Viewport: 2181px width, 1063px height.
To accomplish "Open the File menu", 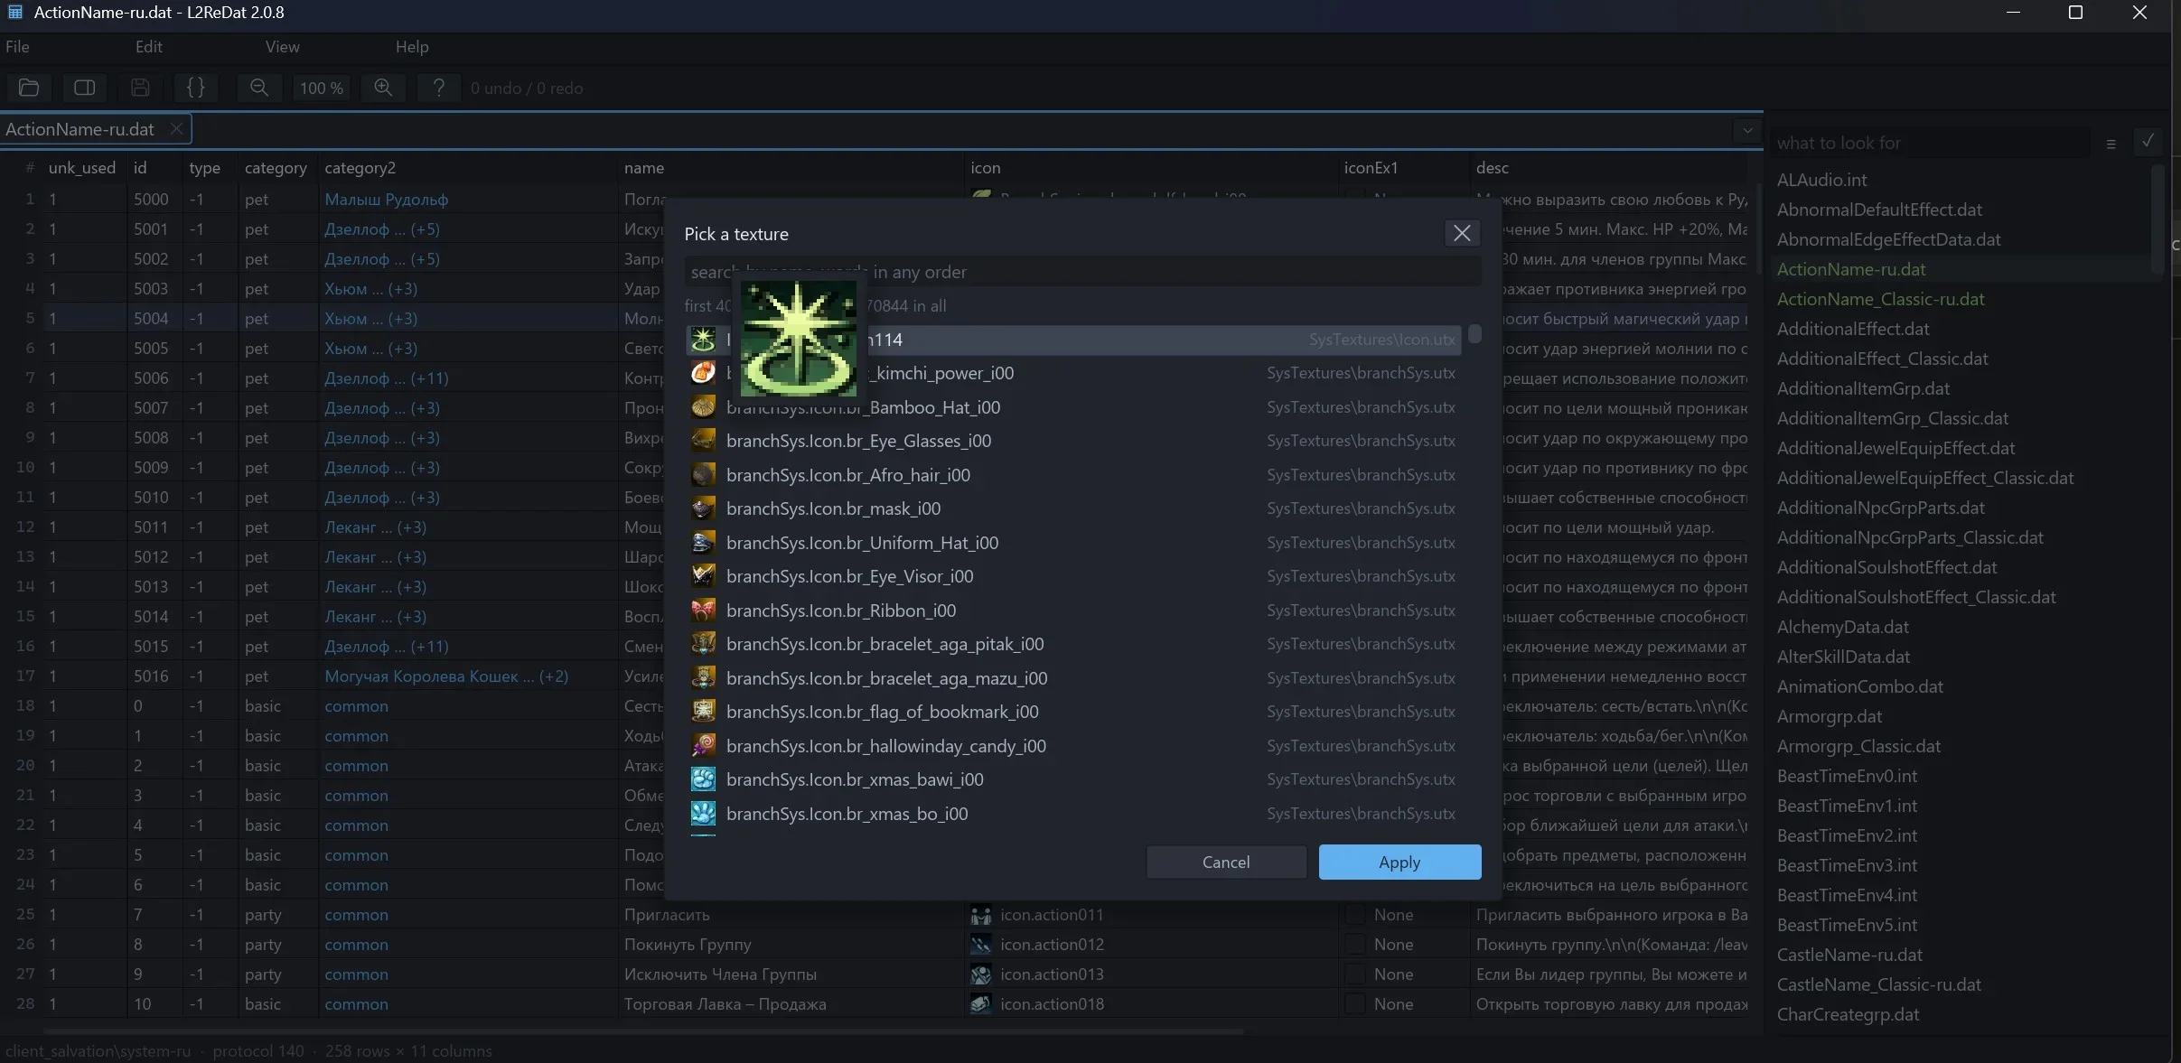I will tap(17, 46).
